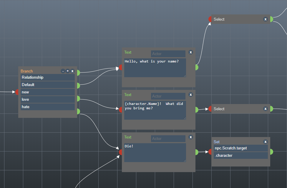Edit the Default case in Branch node
The width and height of the screenshot is (287, 188).
tap(48, 85)
